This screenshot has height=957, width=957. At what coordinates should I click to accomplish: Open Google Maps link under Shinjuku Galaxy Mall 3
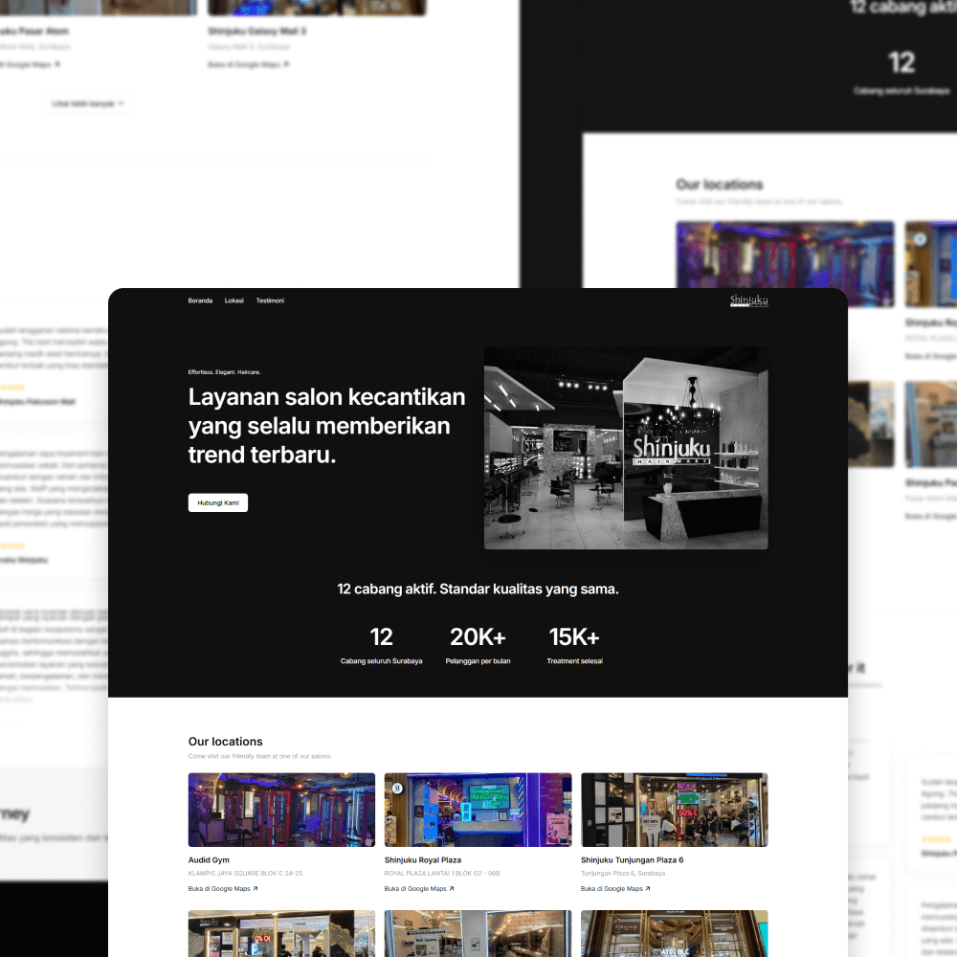click(x=247, y=64)
